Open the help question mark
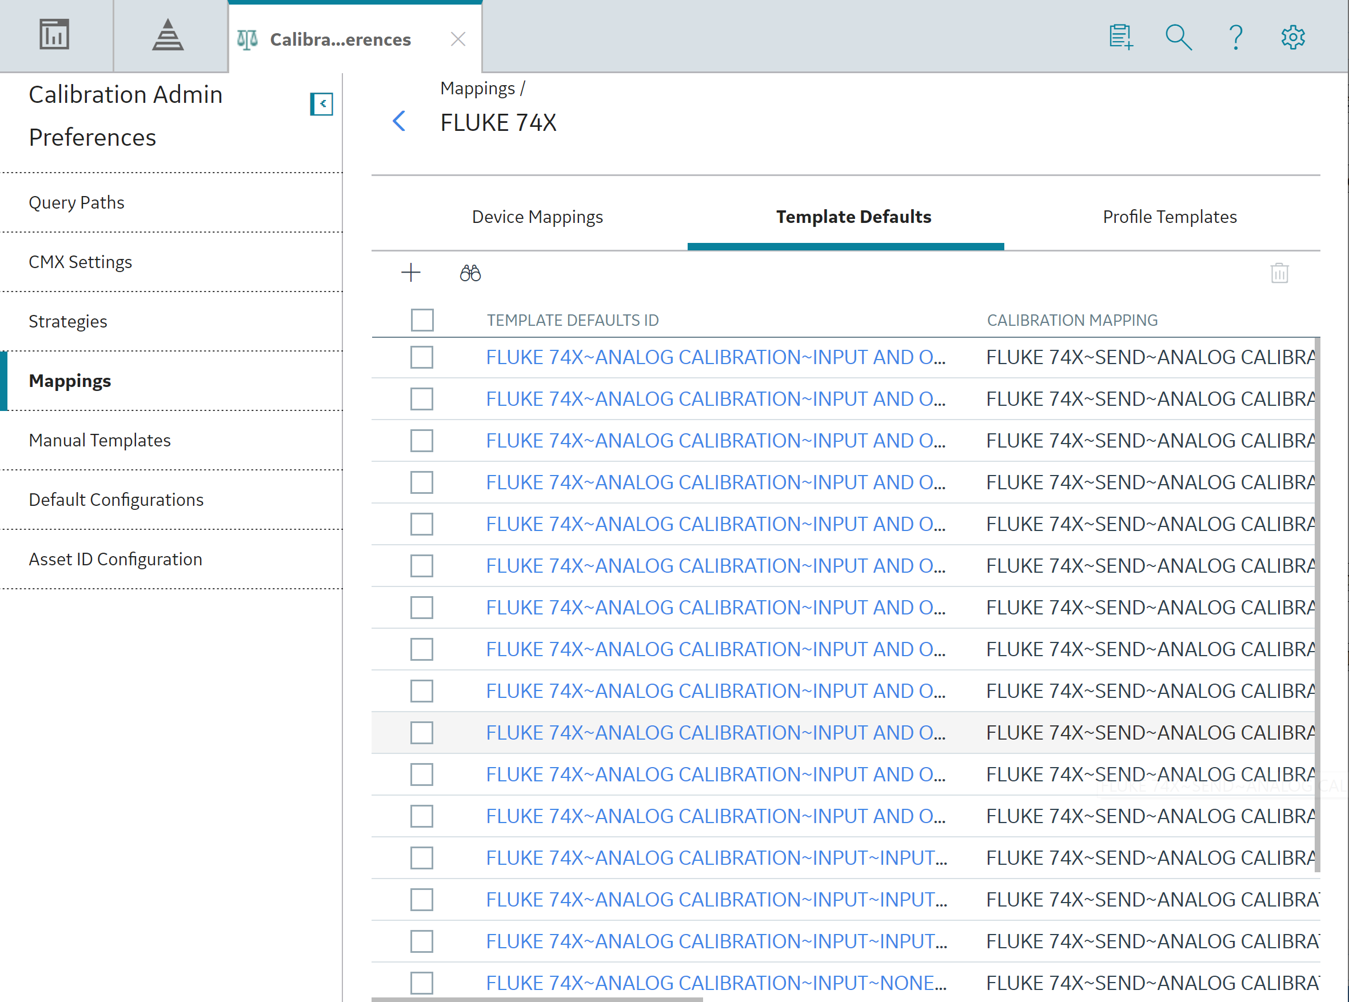The height and width of the screenshot is (1002, 1349). 1236,37
